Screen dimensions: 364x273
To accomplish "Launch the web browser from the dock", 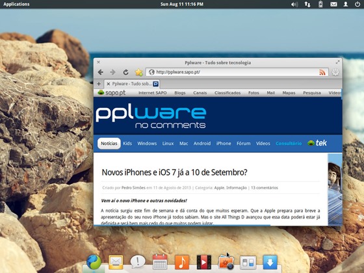I will (94, 262).
